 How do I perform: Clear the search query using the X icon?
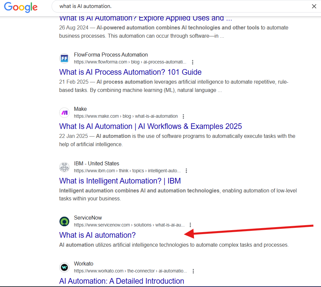pyautogui.click(x=314, y=6)
